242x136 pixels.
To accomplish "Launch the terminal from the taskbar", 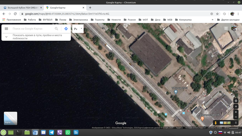I will [19, 132].
